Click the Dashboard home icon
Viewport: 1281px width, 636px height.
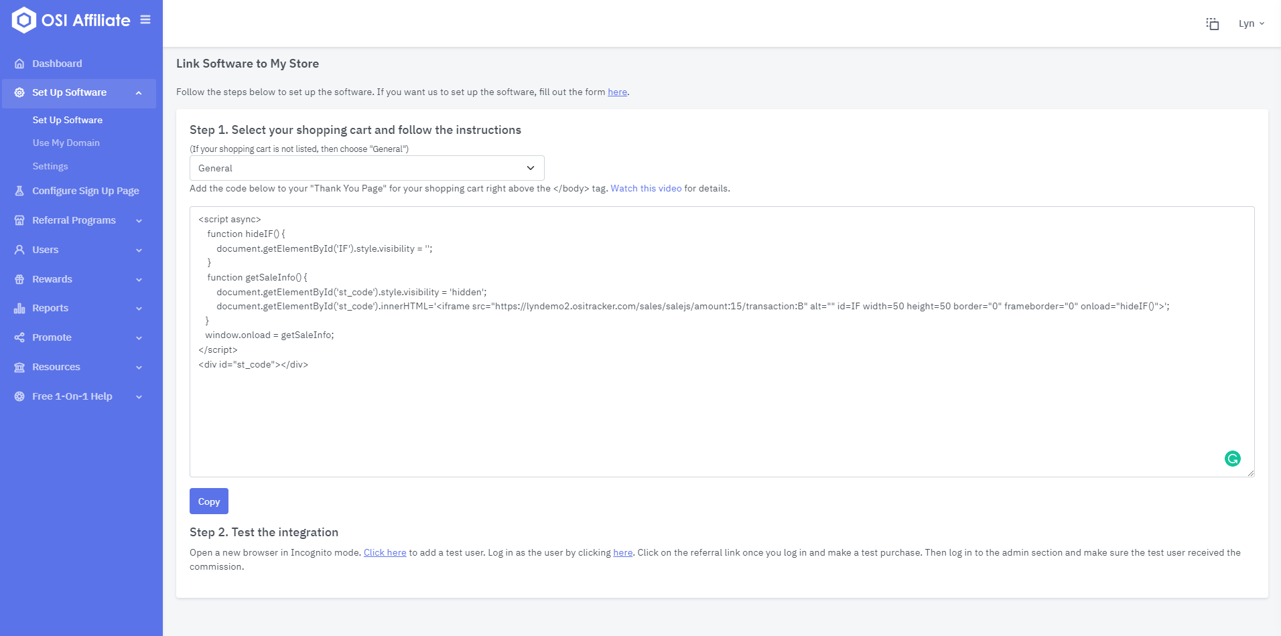(19, 64)
